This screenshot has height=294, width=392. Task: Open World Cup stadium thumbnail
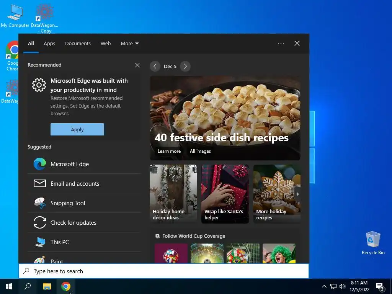tap(207, 253)
